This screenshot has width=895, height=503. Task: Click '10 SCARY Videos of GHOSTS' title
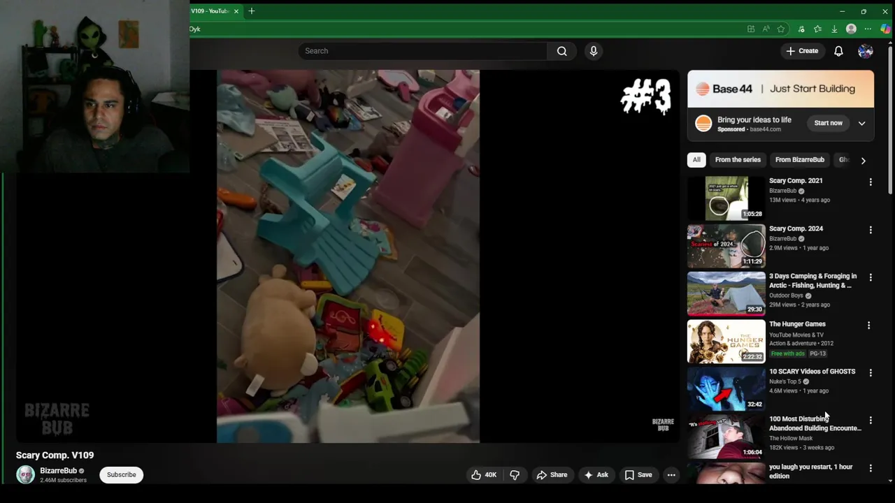click(x=812, y=372)
